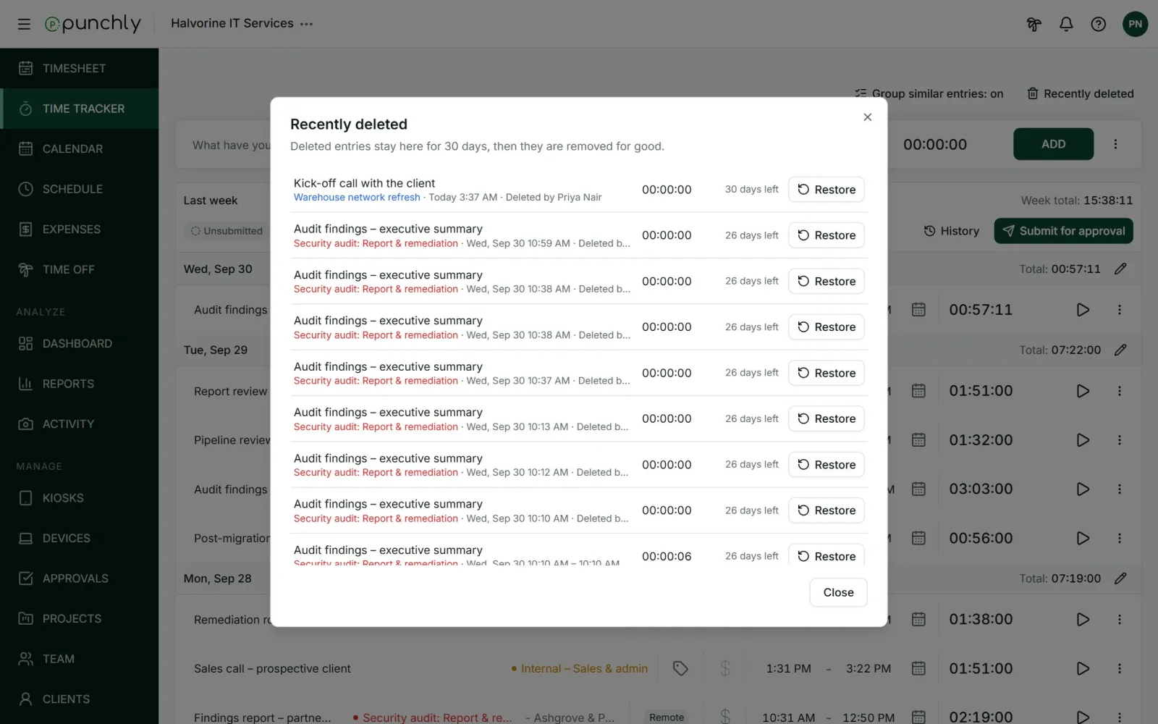Image resolution: width=1158 pixels, height=724 pixels.
Task: Click the tag icon on the Sales call row
Action: 680,668
